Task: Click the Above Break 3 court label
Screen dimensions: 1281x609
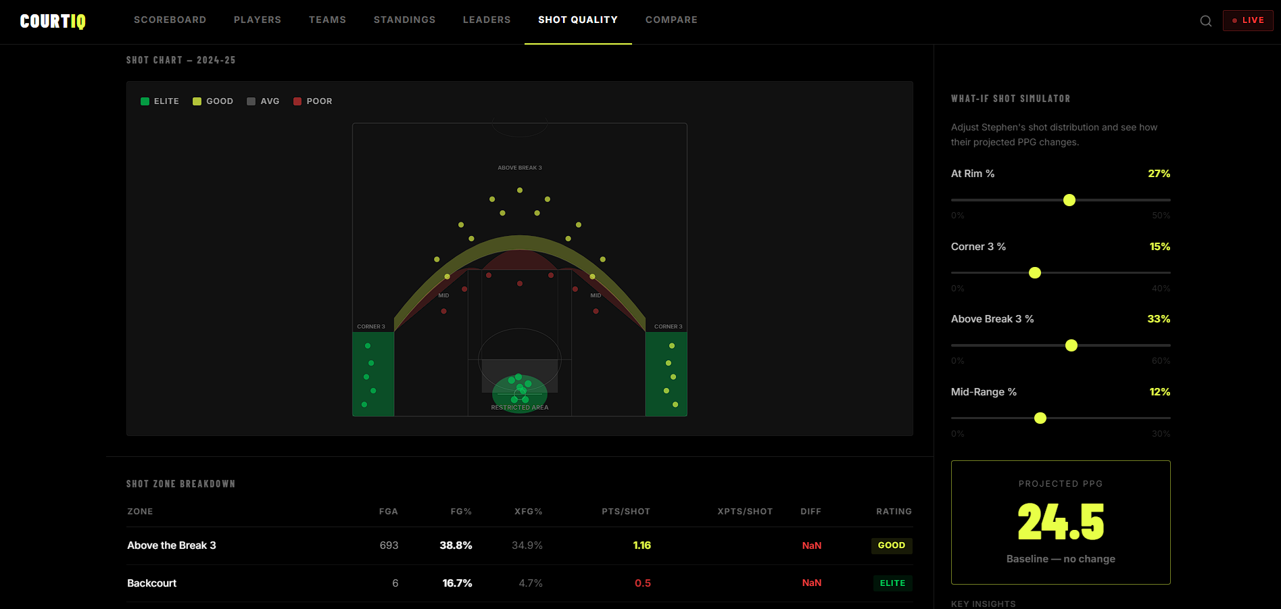Action: [520, 168]
